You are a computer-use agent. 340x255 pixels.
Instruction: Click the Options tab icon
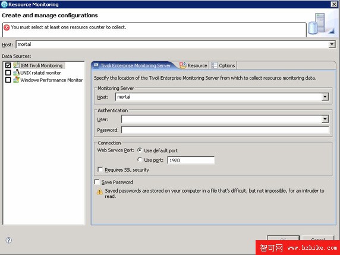(214, 65)
